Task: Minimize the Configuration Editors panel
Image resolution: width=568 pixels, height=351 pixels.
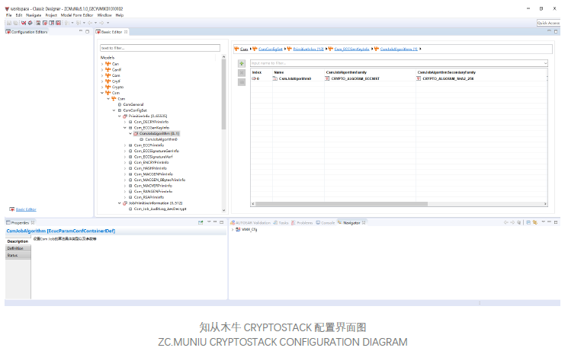Action: pos(81,31)
